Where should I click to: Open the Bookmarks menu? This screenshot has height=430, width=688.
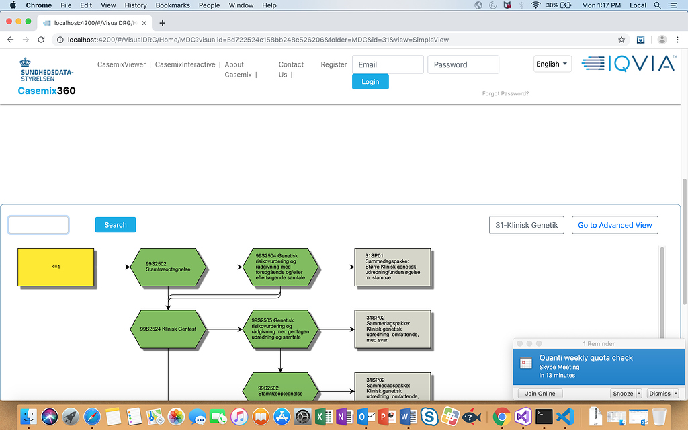[173, 5]
